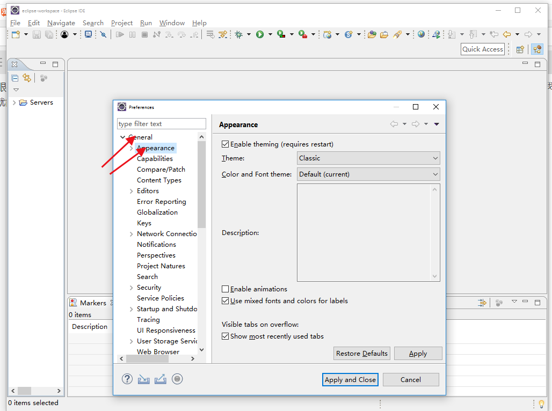Click the Cancel button in Preferences
Viewport: 552px width, 411px height.
pos(410,379)
